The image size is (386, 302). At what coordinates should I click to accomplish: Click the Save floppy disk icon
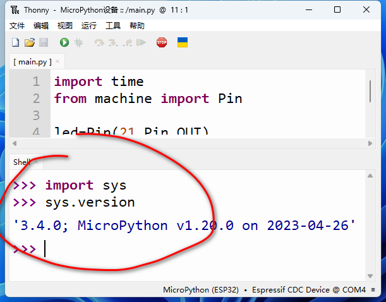pos(44,42)
